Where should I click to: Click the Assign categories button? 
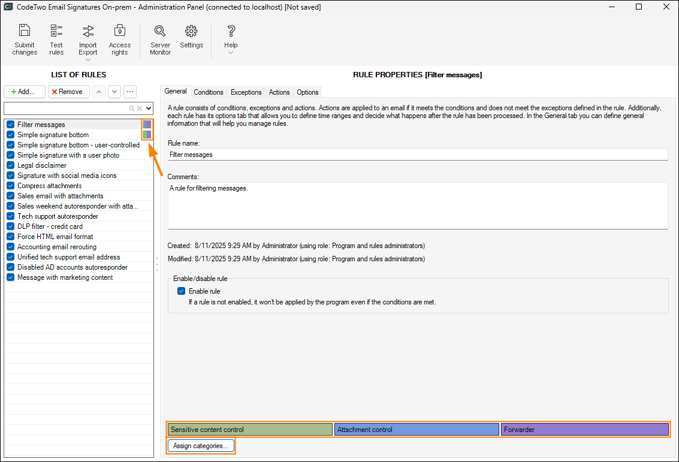point(200,446)
